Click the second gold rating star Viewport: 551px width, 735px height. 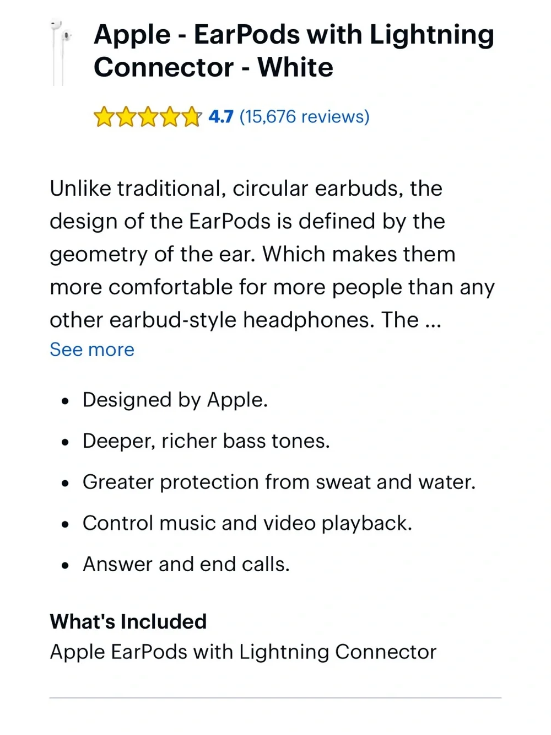click(x=126, y=117)
